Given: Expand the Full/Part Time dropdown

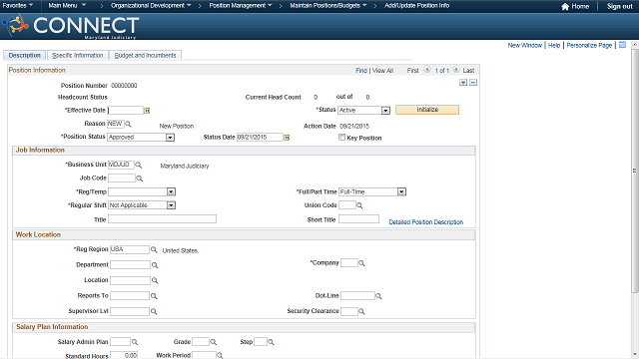Looking at the screenshot, I should (x=401, y=191).
